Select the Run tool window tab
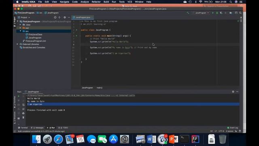Screen dimensions: 259x146 (x=51, y=128)
